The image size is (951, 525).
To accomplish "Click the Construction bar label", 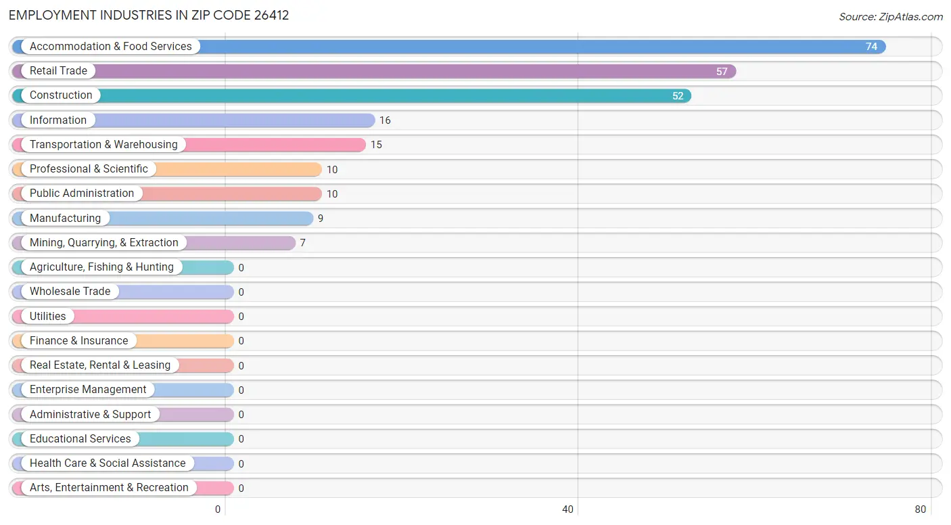I will 61,95.
